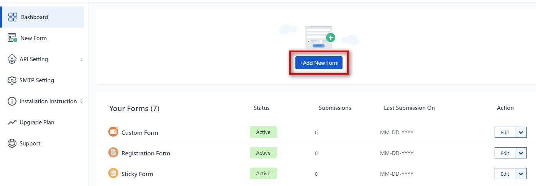Click the Active status badge for Custom Form
This screenshot has width=536, height=186.
263,132
